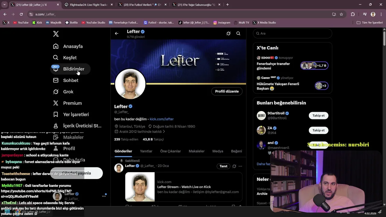386x217 pixels.
Task: Click the profile search magnifier icon
Action: 238,33
